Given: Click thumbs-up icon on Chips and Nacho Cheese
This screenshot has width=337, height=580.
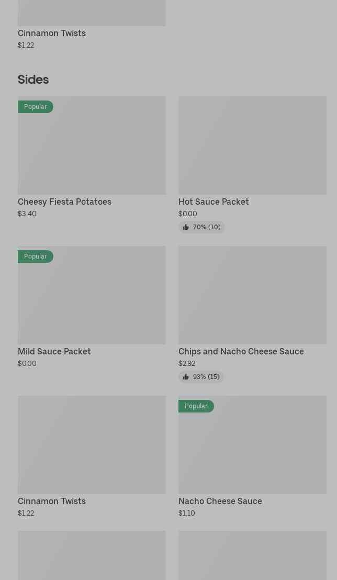Looking at the screenshot, I should pyautogui.click(x=186, y=377).
